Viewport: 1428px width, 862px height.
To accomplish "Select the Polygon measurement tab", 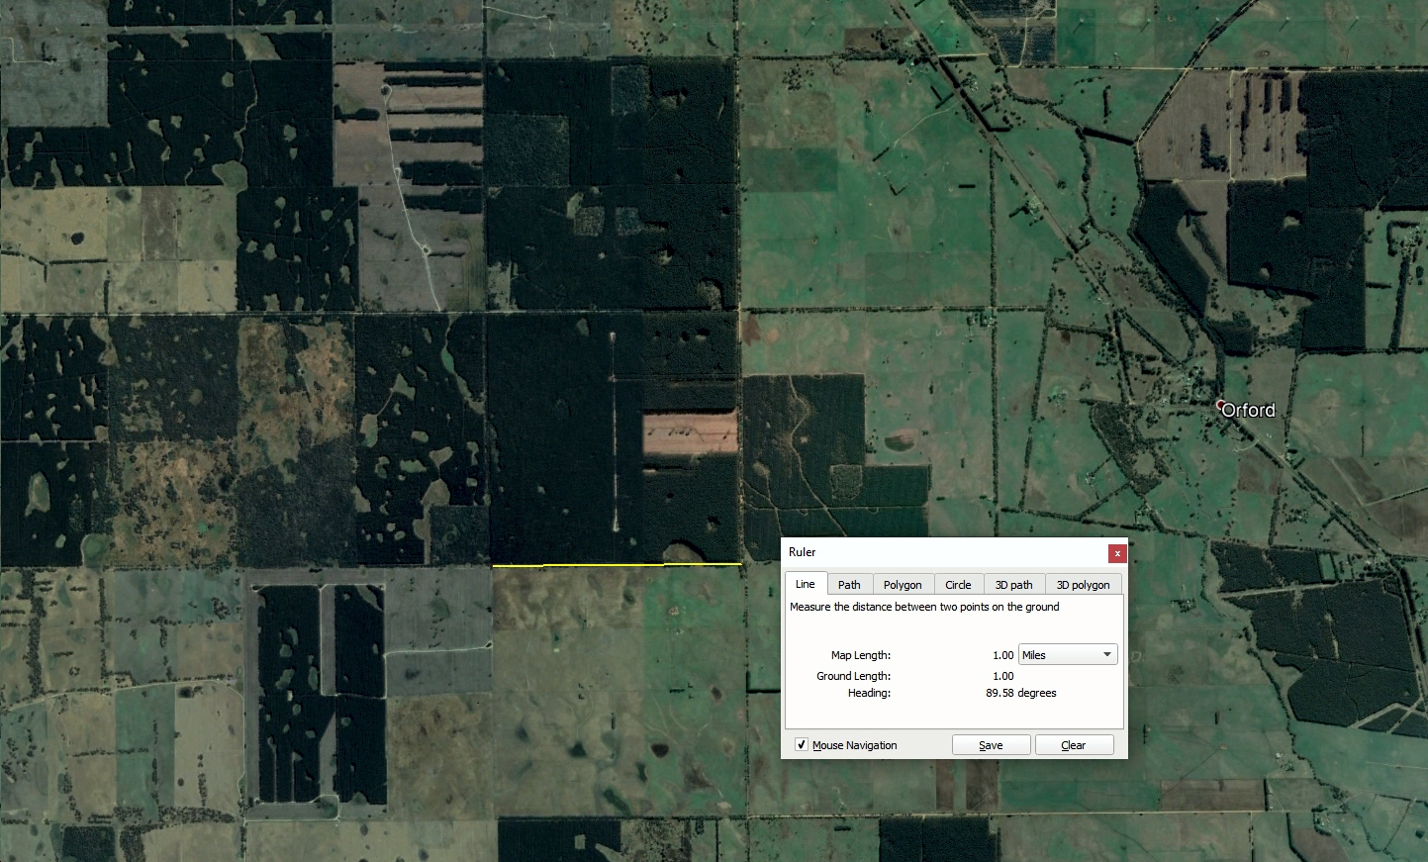I will point(902,585).
